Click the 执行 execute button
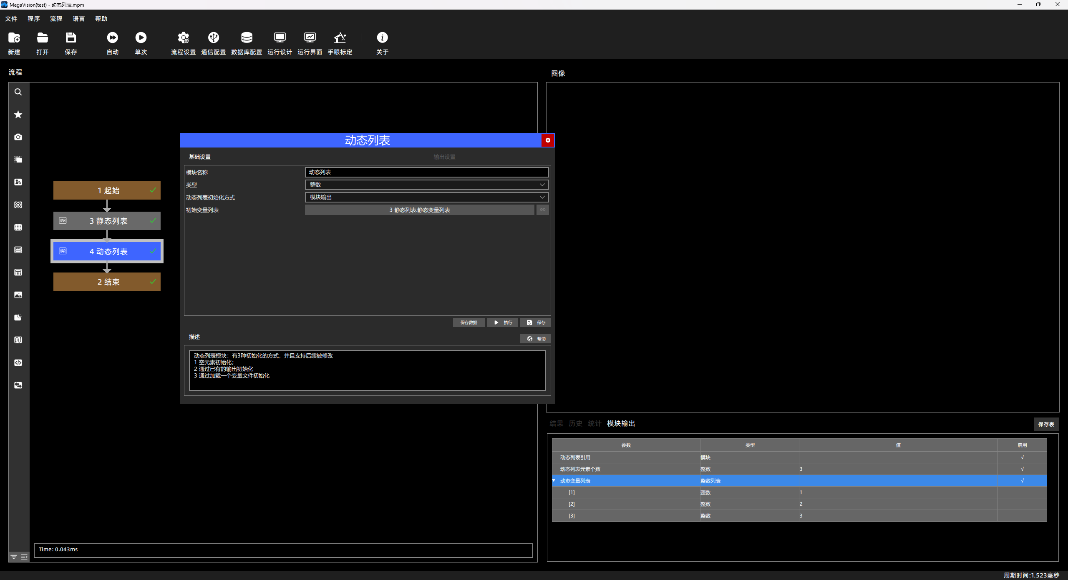Screen dimensions: 1068x580 point(502,322)
